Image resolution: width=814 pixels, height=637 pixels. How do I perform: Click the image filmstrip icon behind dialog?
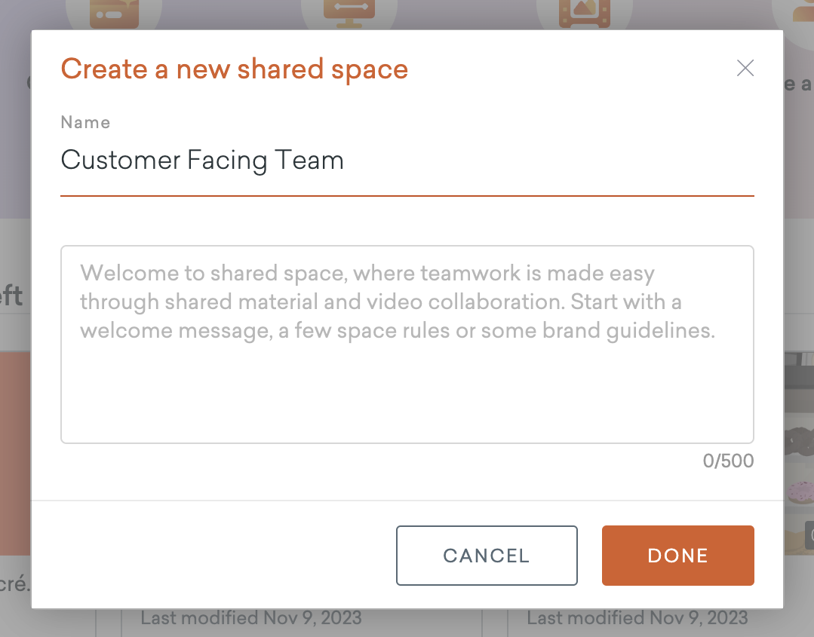point(583,14)
